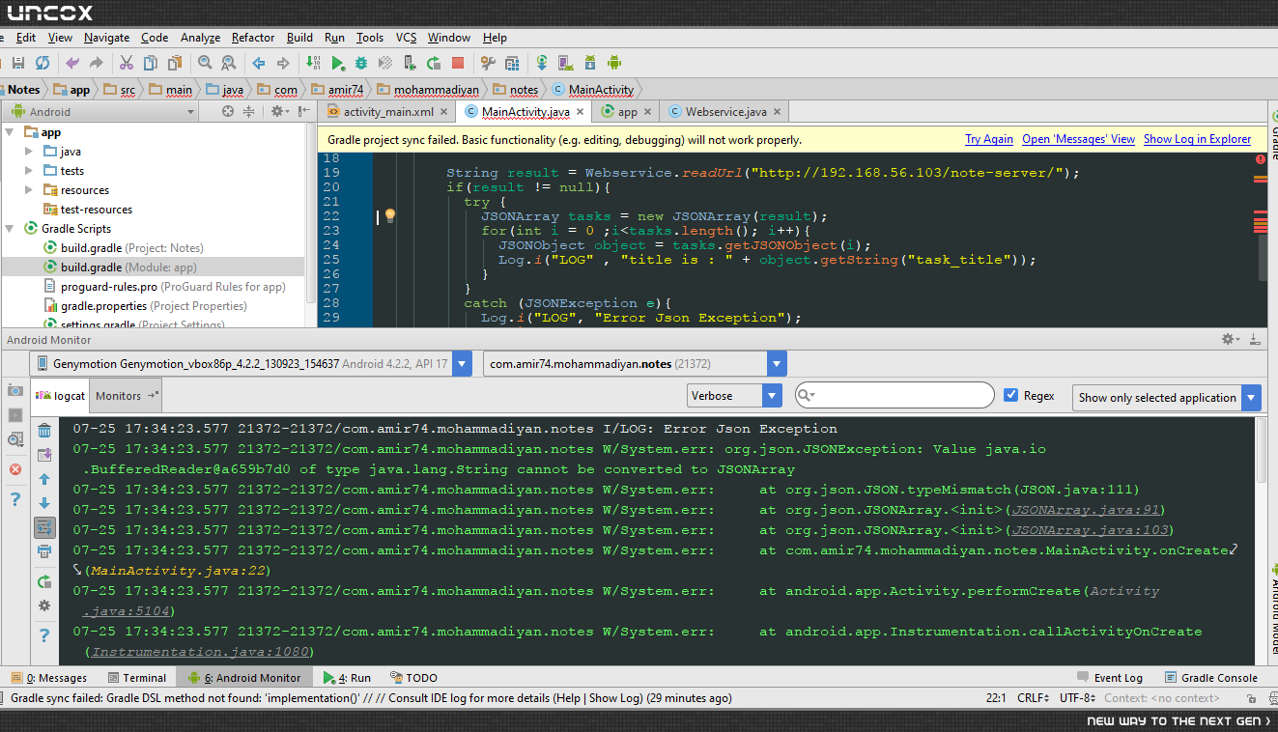This screenshot has width=1278, height=732.
Task: Expand the tests folder node
Action: (x=29, y=171)
